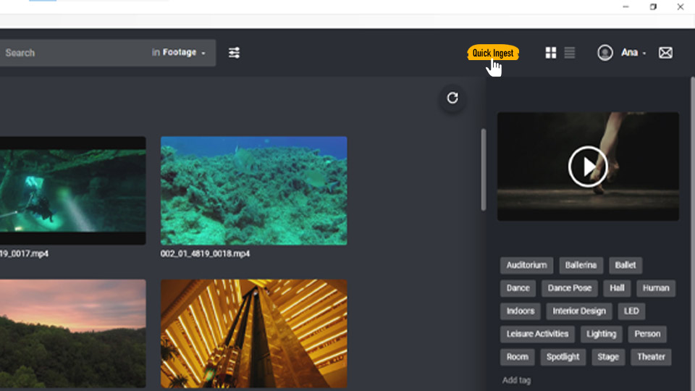Click the file name ending in 19_0017.mp4

click(x=25, y=253)
